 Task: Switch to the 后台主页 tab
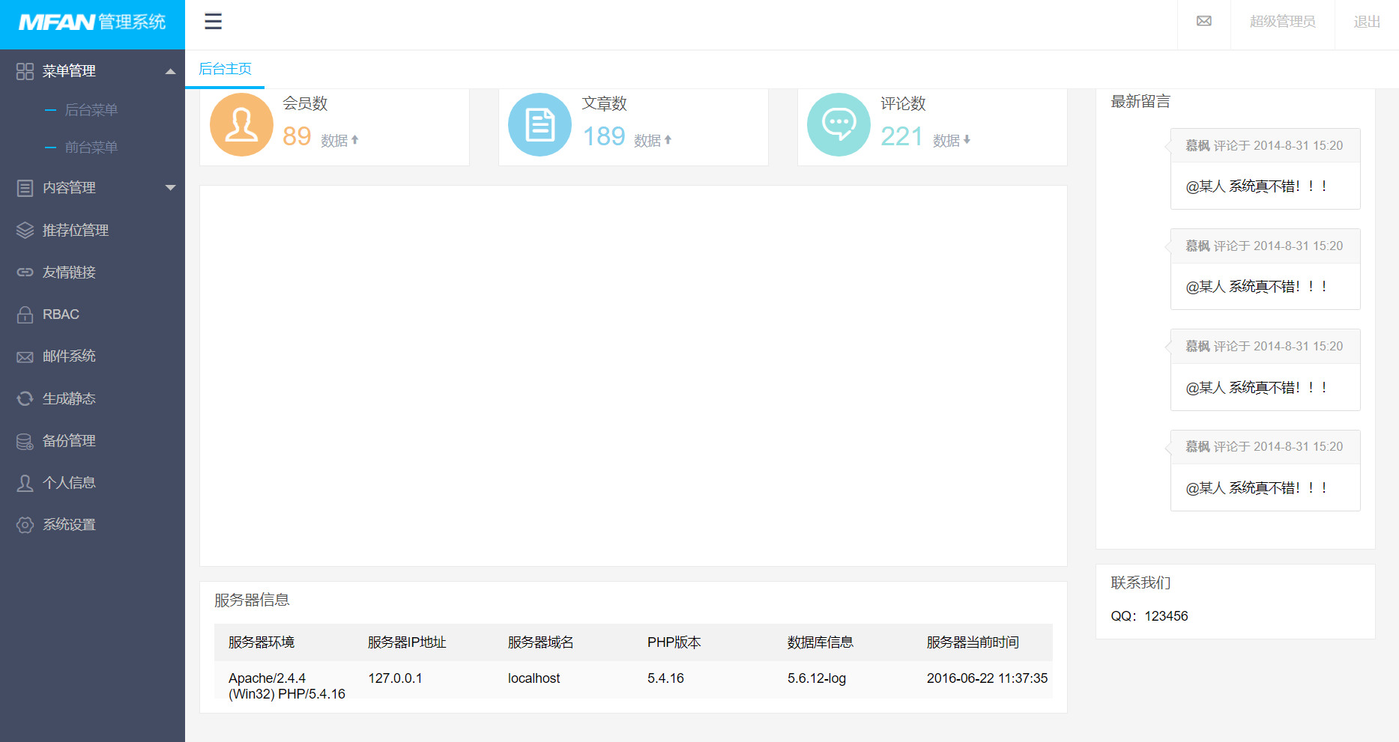pos(225,69)
